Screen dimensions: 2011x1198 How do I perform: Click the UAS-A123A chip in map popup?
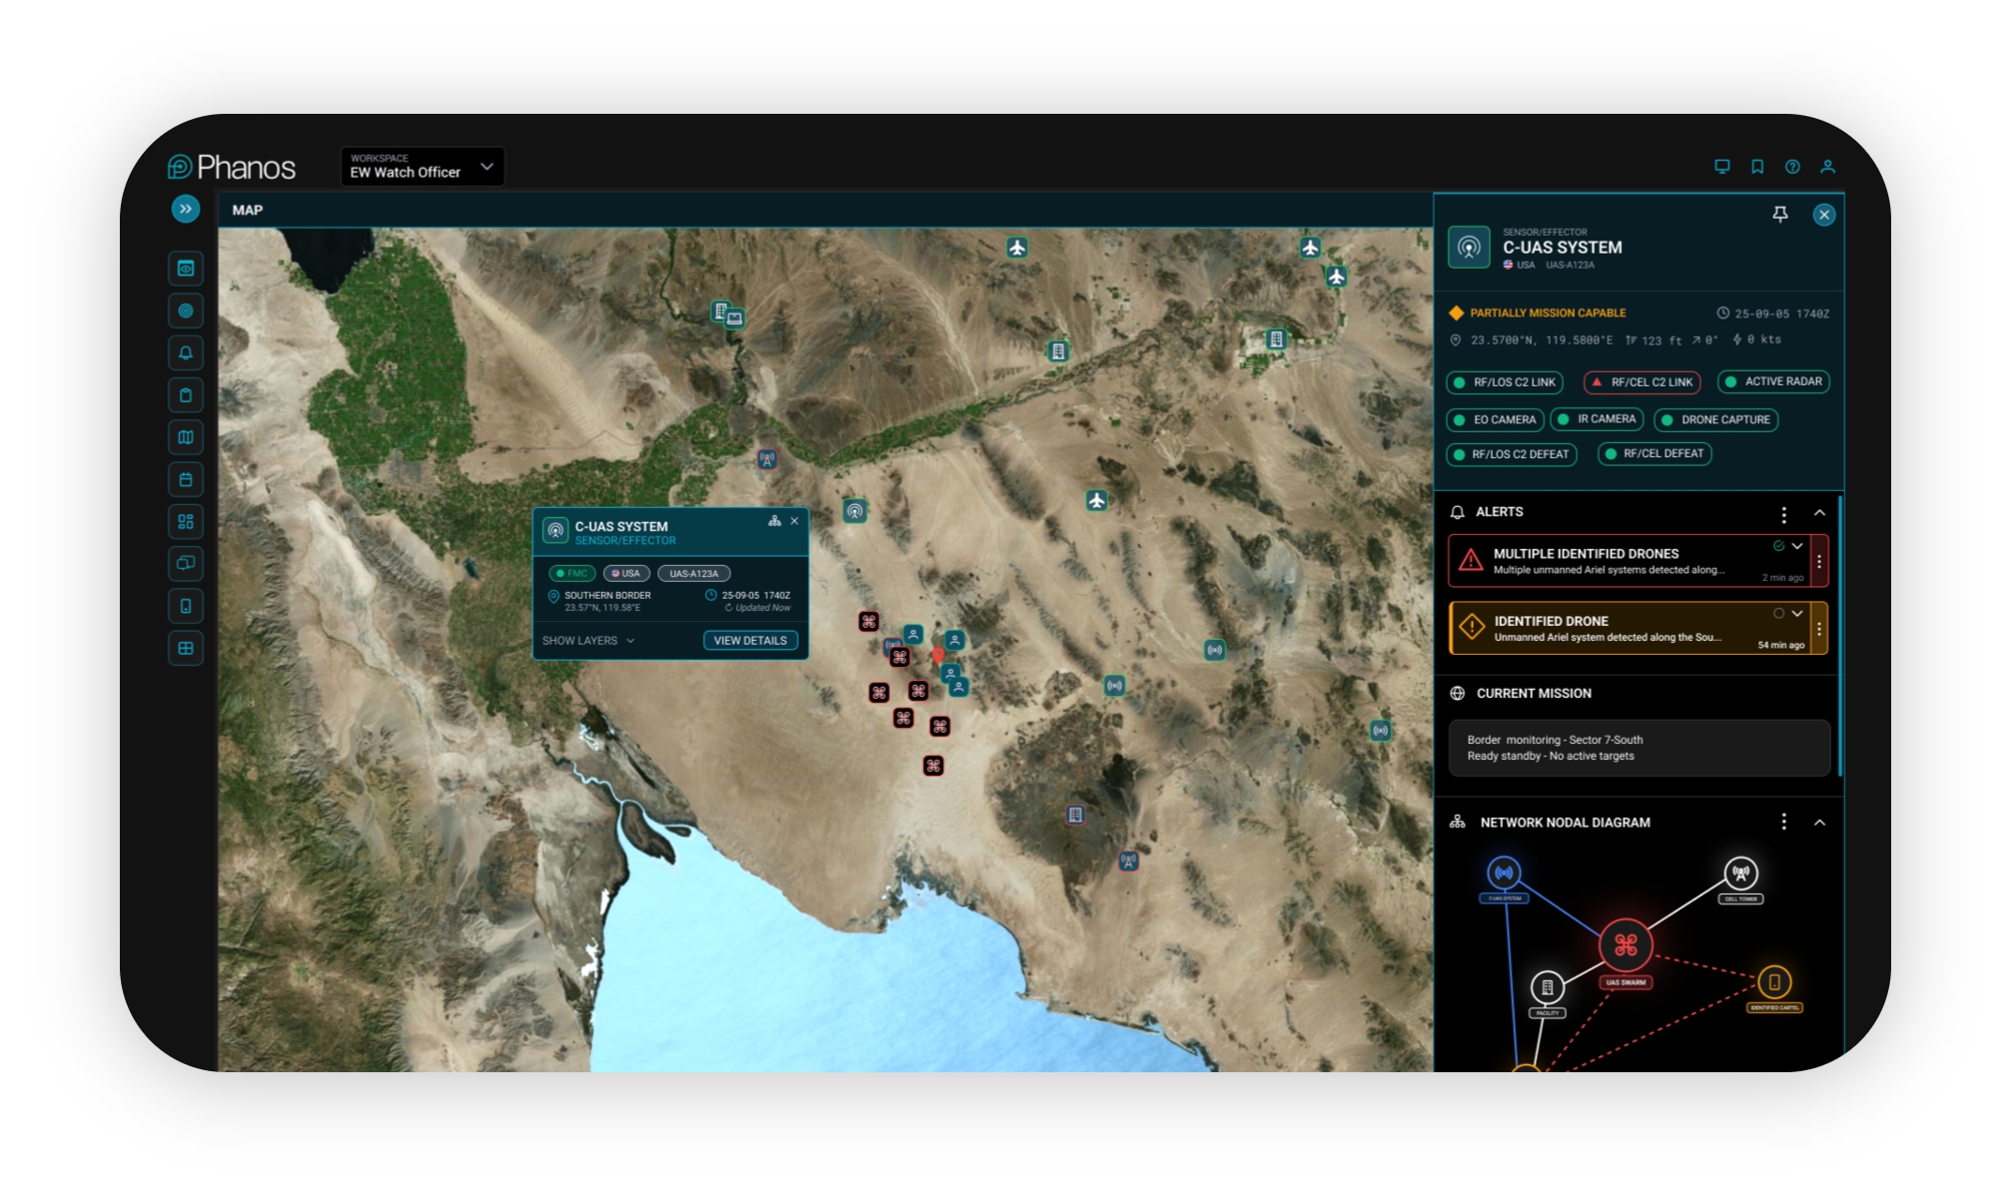(694, 574)
